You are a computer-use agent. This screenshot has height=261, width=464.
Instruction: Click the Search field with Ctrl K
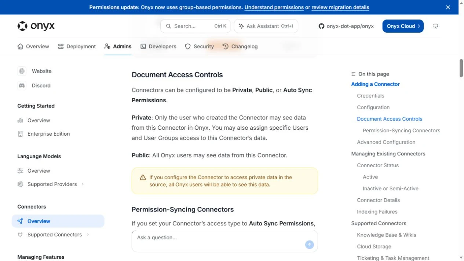click(196, 26)
